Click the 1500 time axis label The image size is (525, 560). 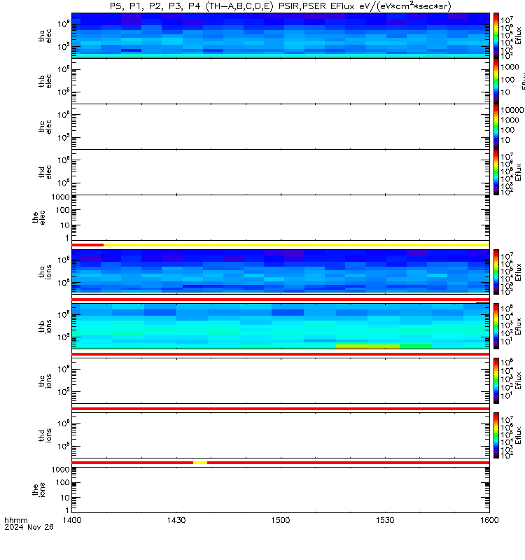281,520
